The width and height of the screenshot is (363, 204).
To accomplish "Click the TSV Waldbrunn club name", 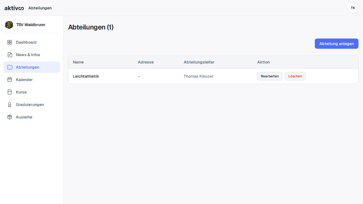I will click(31, 25).
